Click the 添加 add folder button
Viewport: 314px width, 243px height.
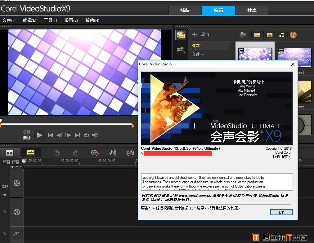[201, 34]
